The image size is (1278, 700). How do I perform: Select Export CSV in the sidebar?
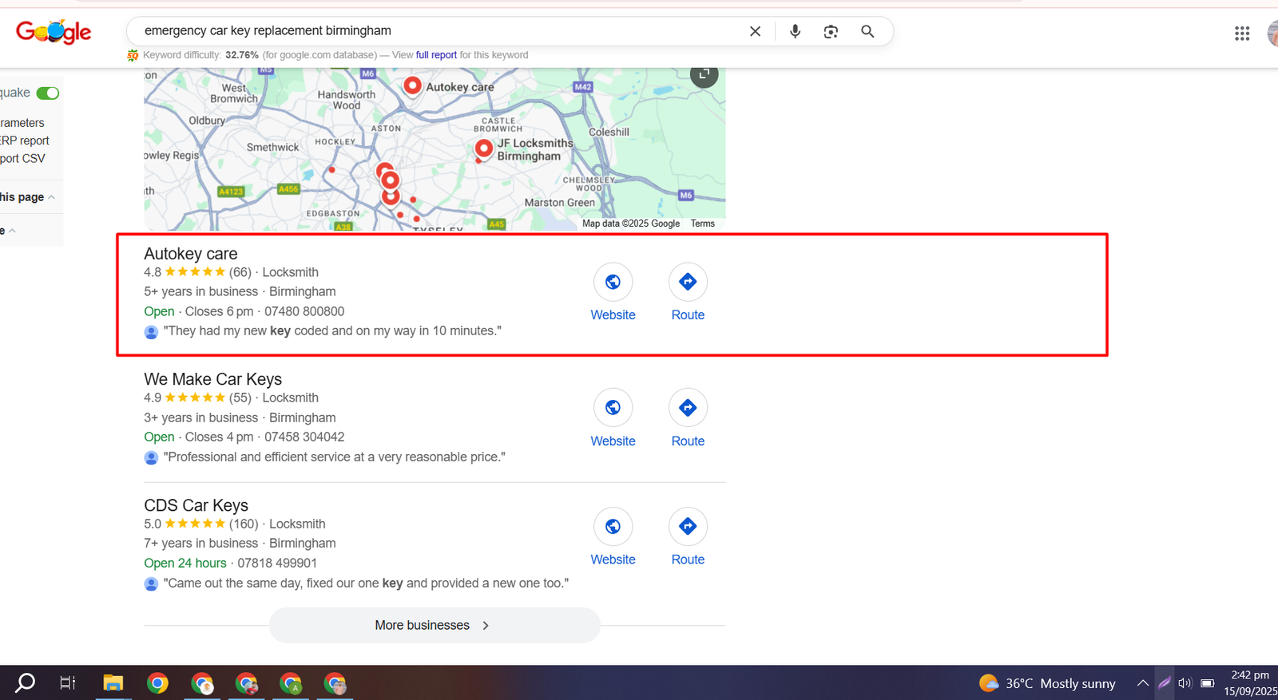pyautogui.click(x=22, y=158)
